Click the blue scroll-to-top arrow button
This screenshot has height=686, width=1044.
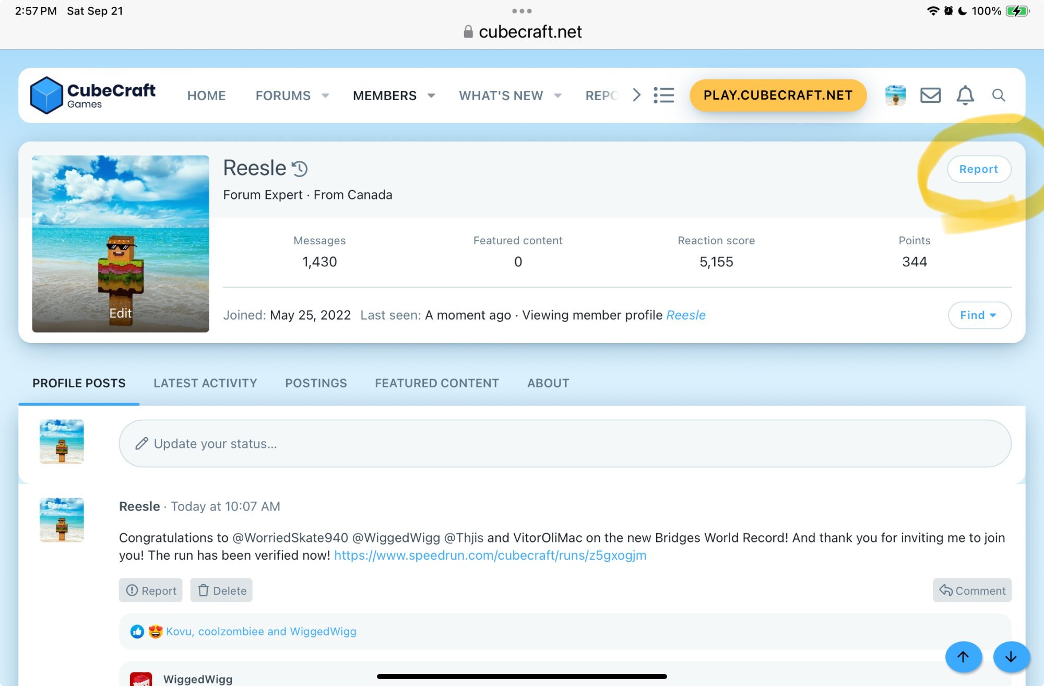coord(964,657)
